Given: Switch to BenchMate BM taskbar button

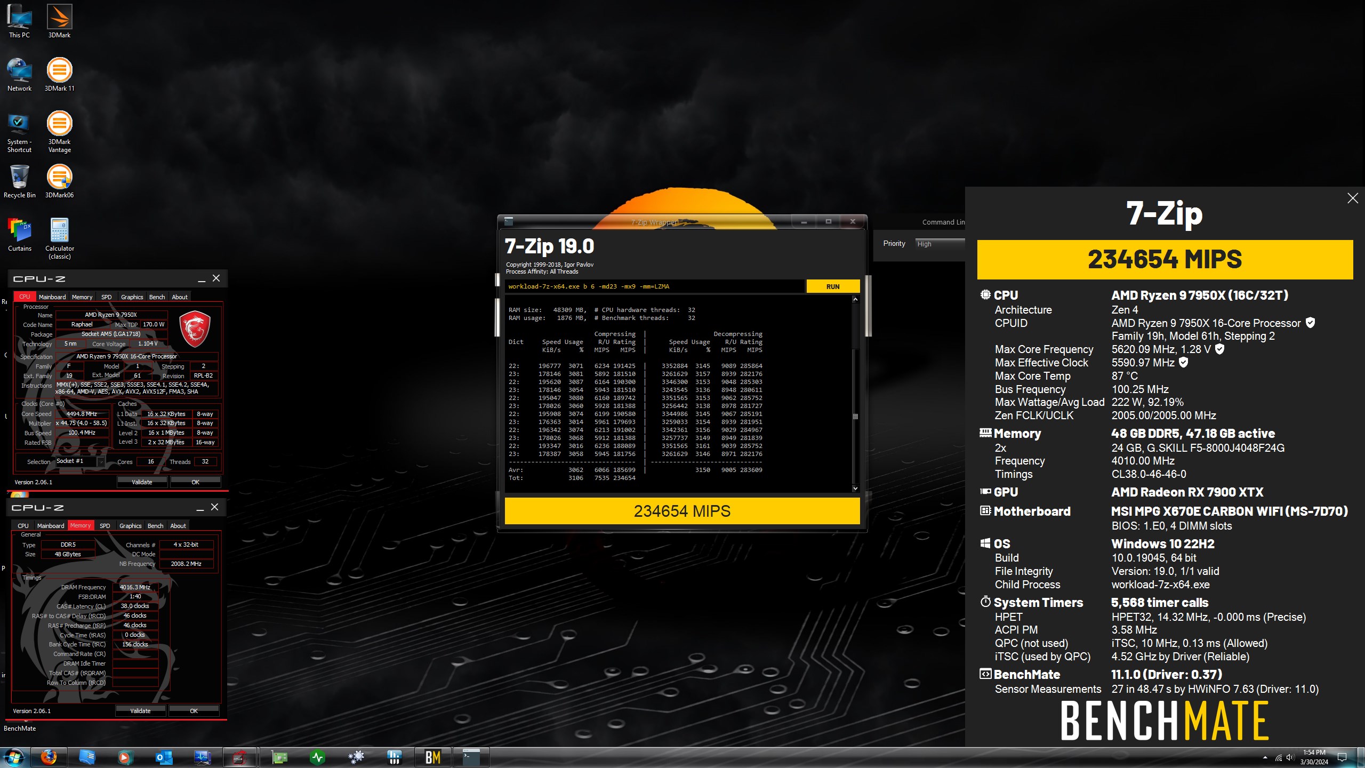Looking at the screenshot, I should (433, 757).
